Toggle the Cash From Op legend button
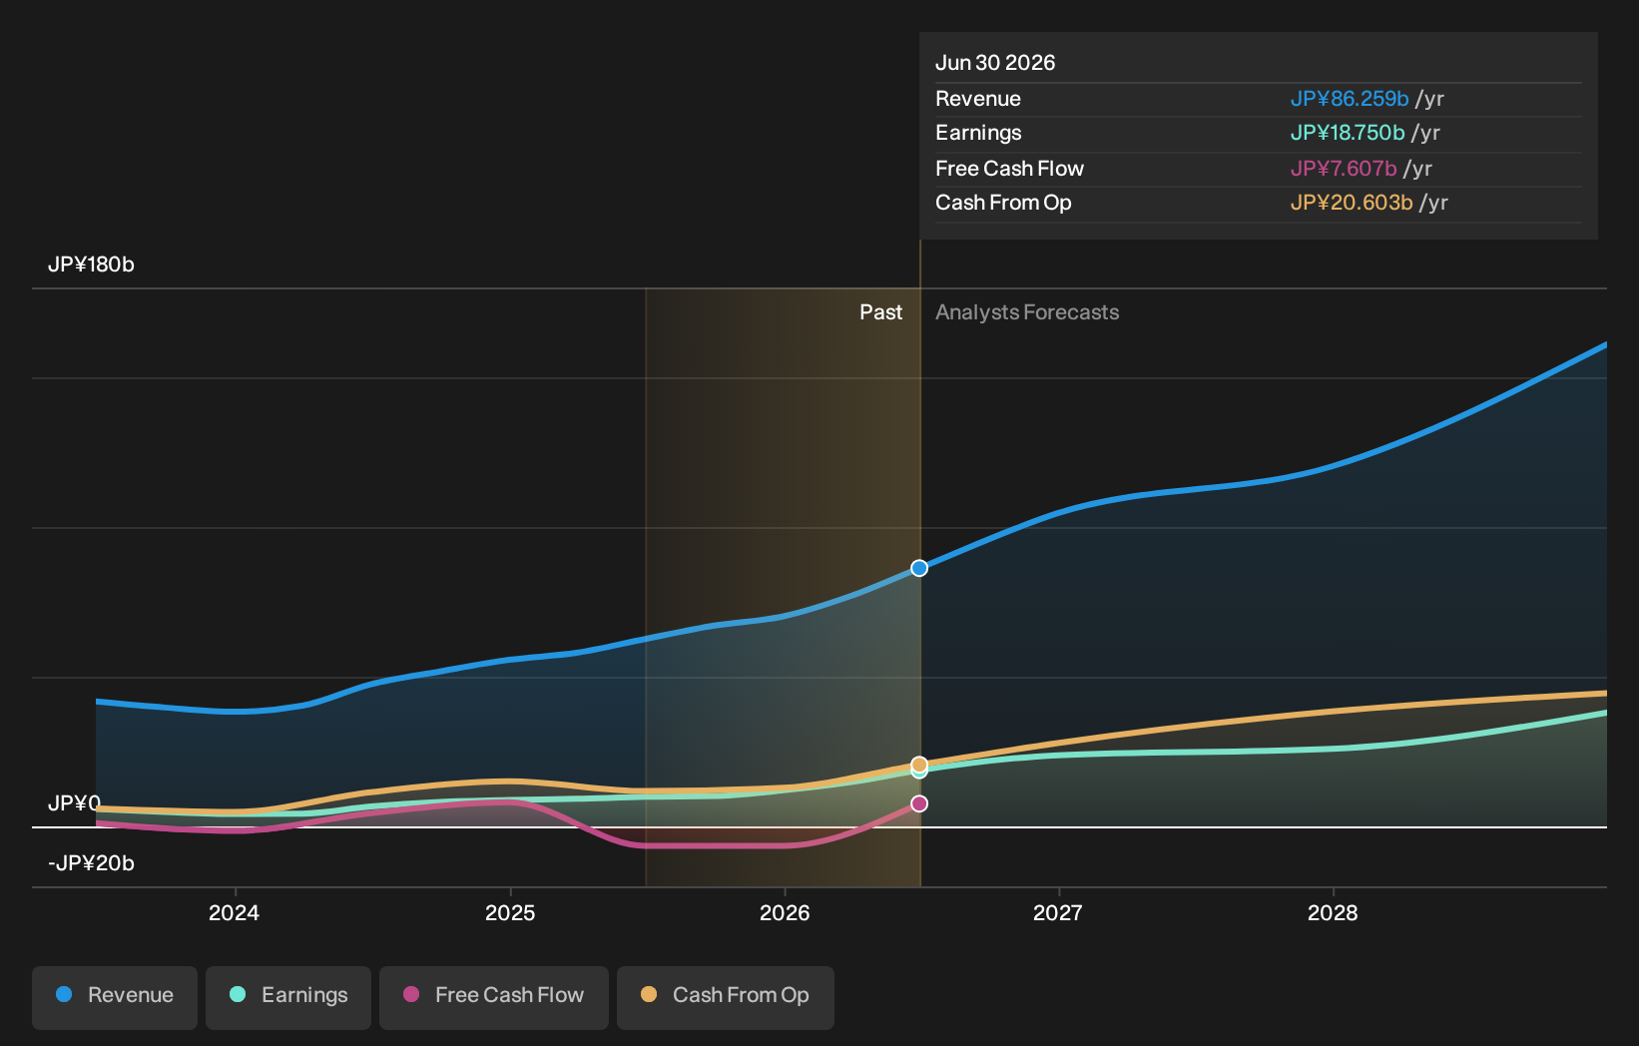Viewport: 1639px width, 1046px height. click(726, 997)
